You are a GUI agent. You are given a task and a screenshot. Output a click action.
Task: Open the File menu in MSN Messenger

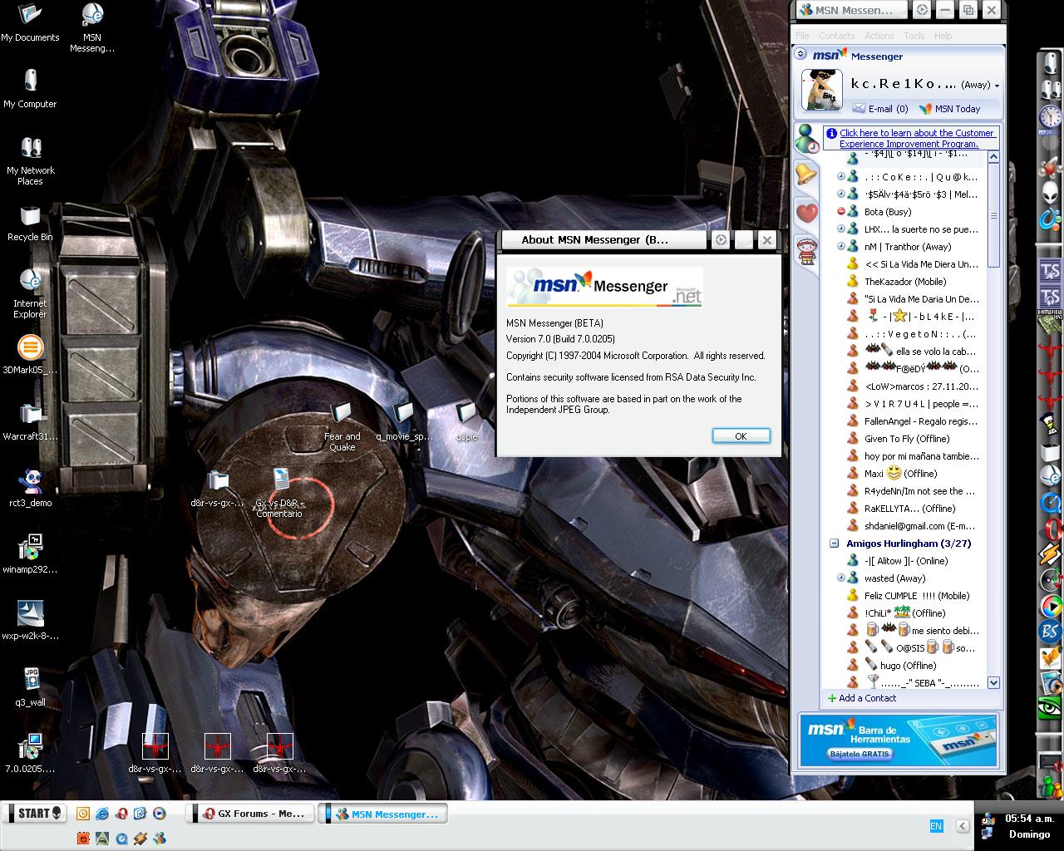[802, 36]
